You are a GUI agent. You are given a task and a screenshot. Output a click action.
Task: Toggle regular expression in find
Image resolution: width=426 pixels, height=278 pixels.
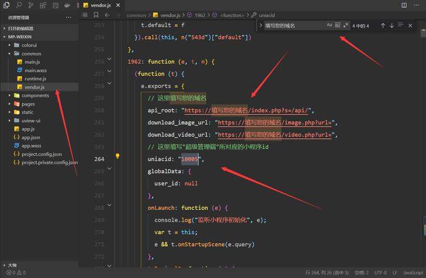[x=345, y=25]
